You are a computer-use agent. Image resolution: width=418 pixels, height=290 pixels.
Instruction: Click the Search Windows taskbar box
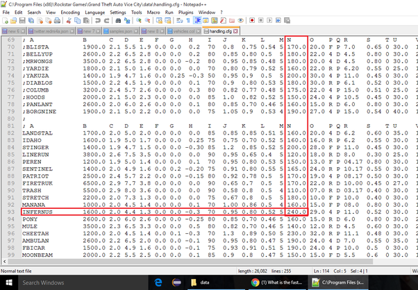tap(83, 282)
